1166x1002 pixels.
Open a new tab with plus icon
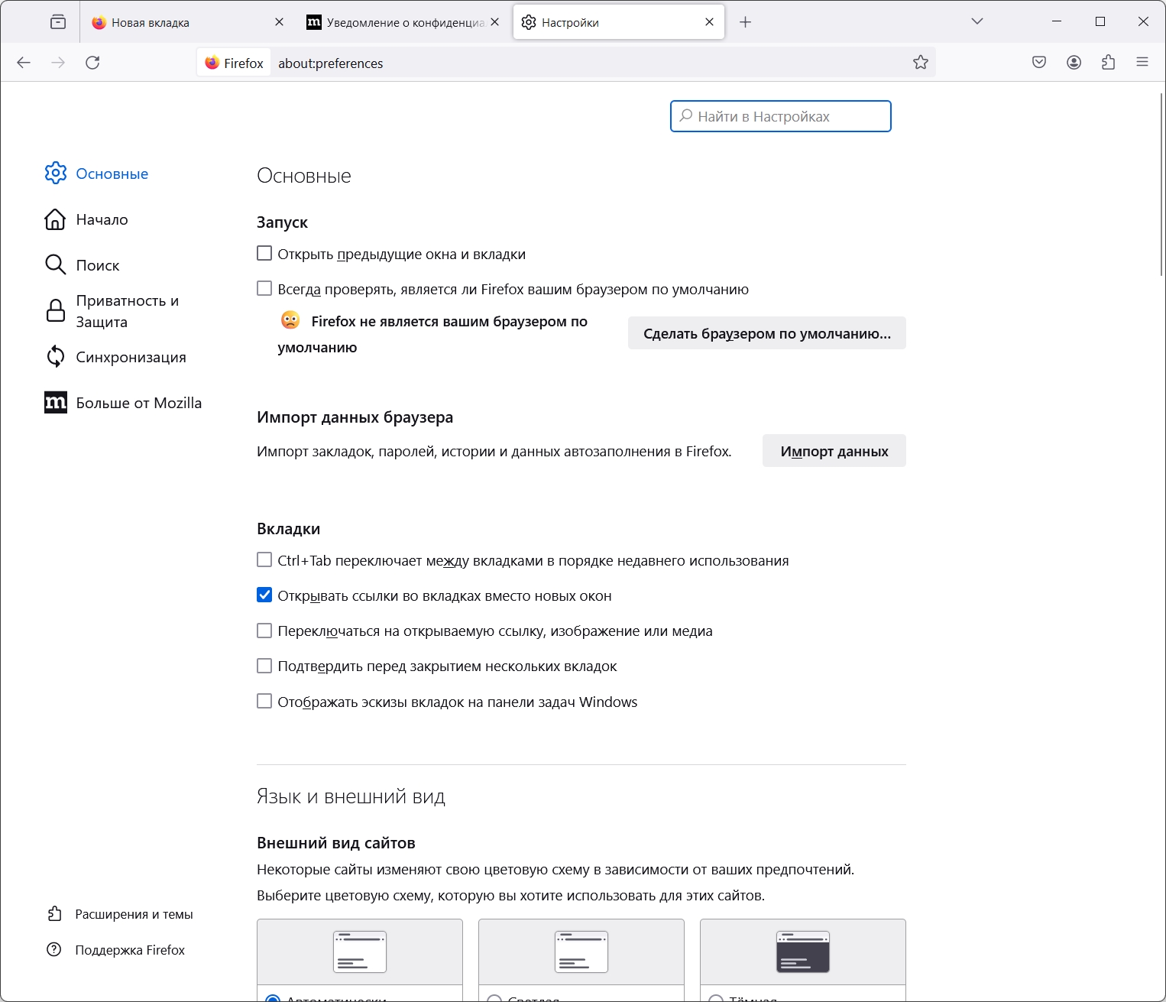[x=746, y=22]
